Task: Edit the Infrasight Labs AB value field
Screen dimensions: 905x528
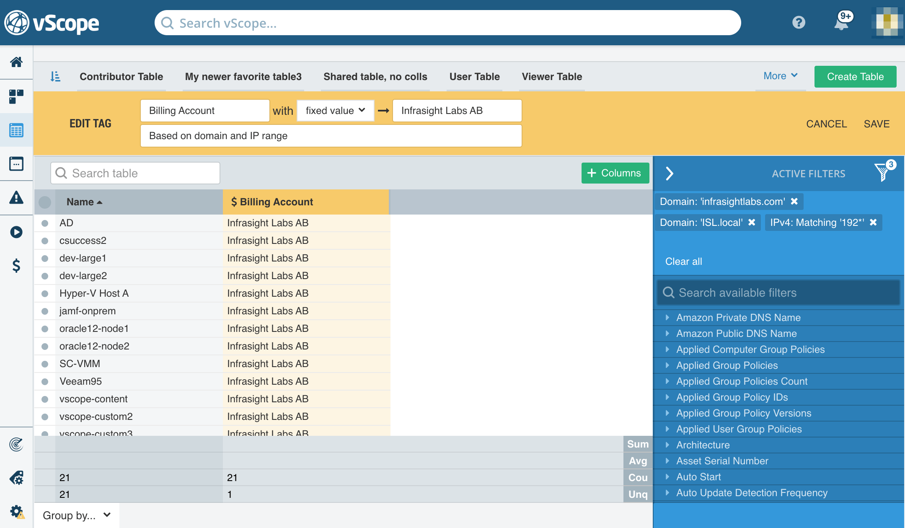Action: click(457, 111)
